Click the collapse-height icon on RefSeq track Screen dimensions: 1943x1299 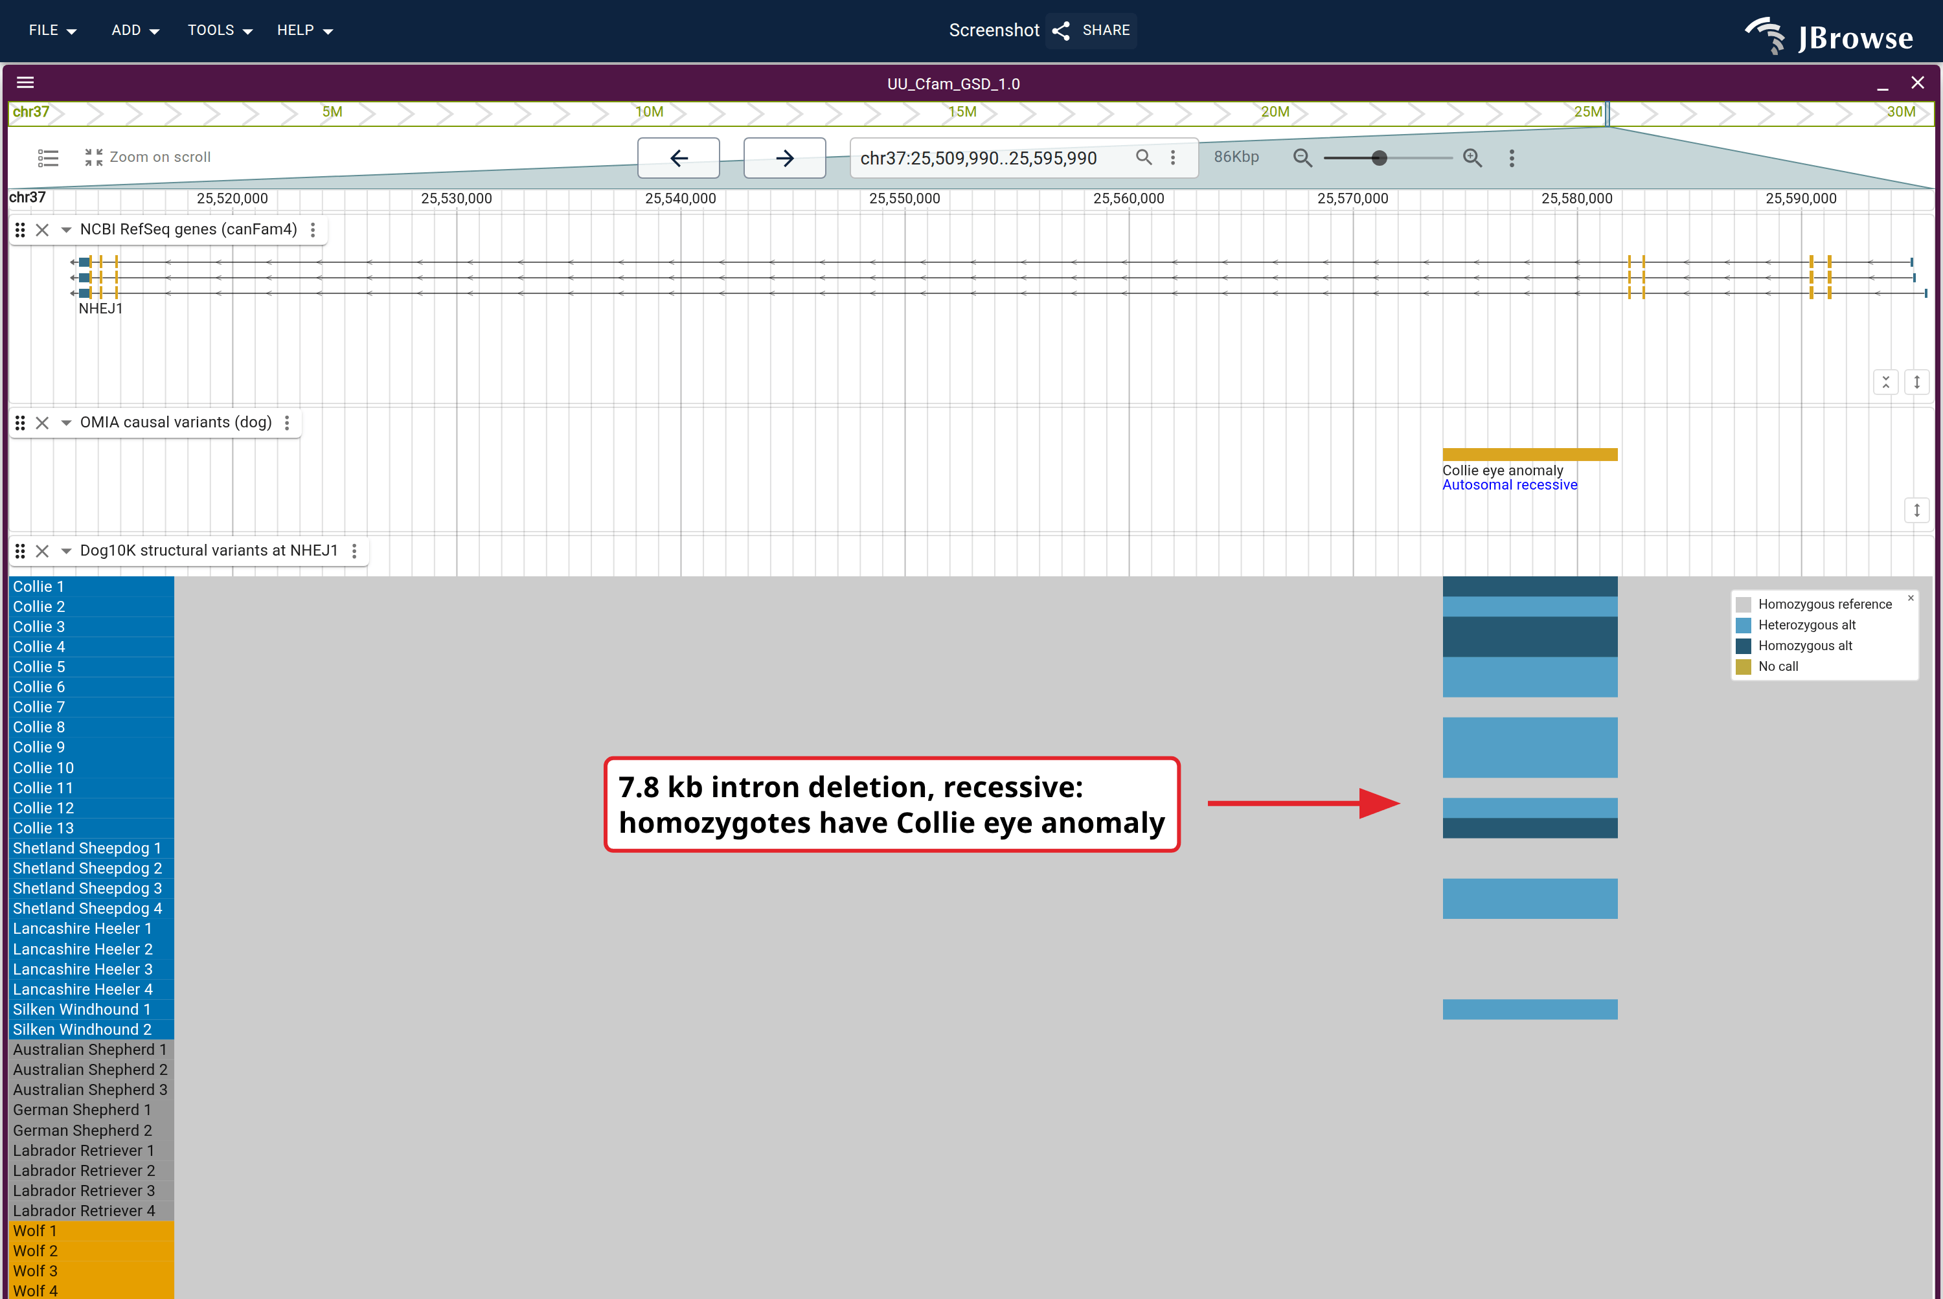coord(1886,382)
